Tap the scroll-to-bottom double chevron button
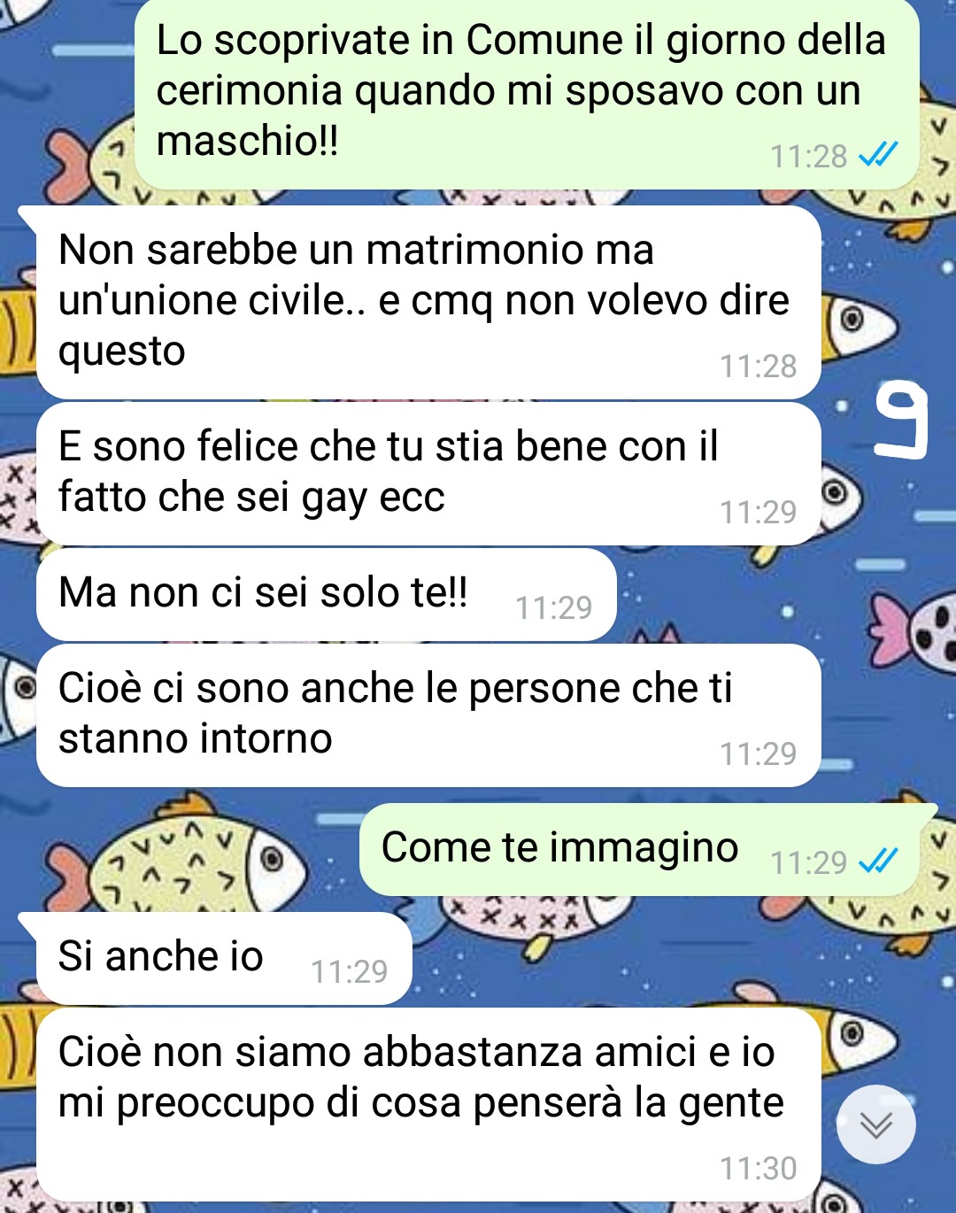The height and width of the screenshot is (1213, 956). click(876, 1124)
